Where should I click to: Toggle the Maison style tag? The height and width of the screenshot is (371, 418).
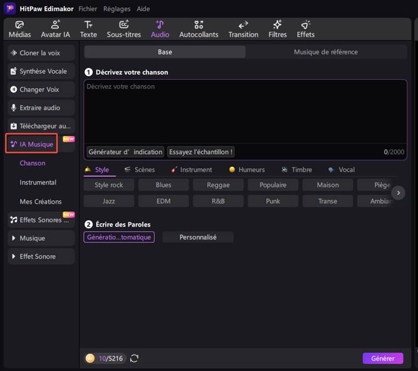(x=327, y=185)
